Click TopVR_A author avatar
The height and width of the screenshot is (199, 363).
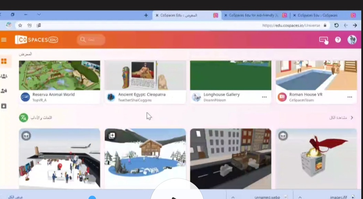(x=25, y=97)
